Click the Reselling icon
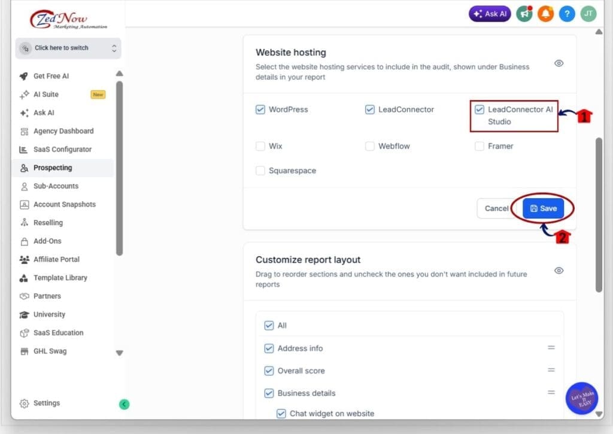Viewport: 613px width, 434px height. [x=24, y=223]
